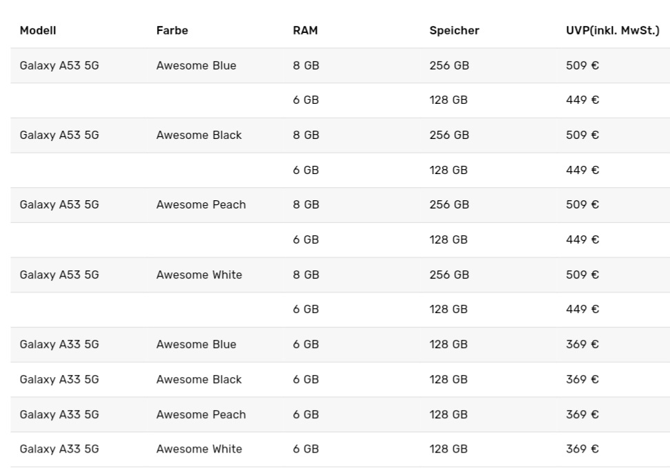Click 128 GB storage for A33 Awesome Blue
The width and height of the screenshot is (670, 472).
448,345
